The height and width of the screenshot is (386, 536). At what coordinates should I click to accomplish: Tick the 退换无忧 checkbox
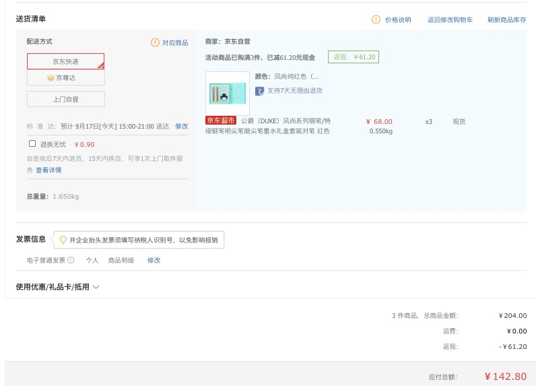(x=32, y=143)
